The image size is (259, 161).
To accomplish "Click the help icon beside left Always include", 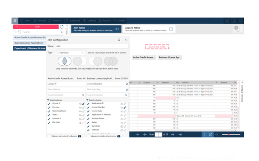I will click(x=79, y=136).
